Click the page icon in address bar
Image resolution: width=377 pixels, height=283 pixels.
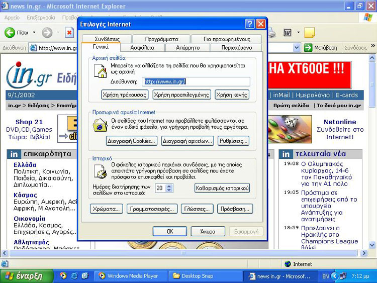point(33,48)
